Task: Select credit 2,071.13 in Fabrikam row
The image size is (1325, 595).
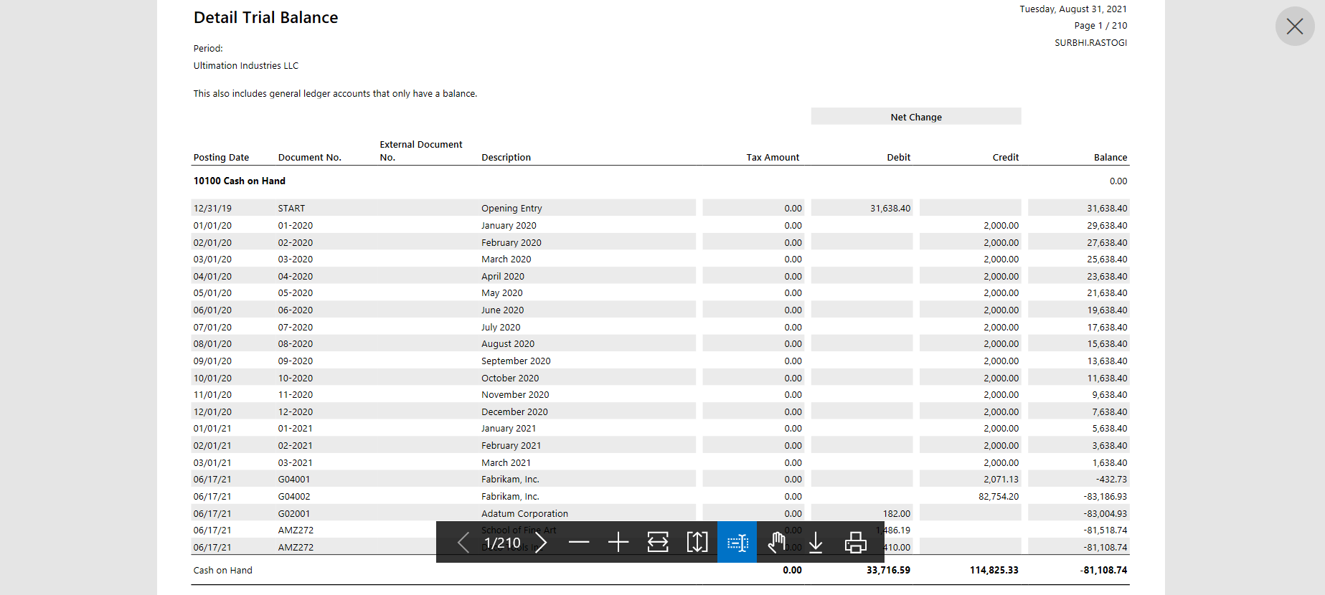Action: click(x=1001, y=480)
